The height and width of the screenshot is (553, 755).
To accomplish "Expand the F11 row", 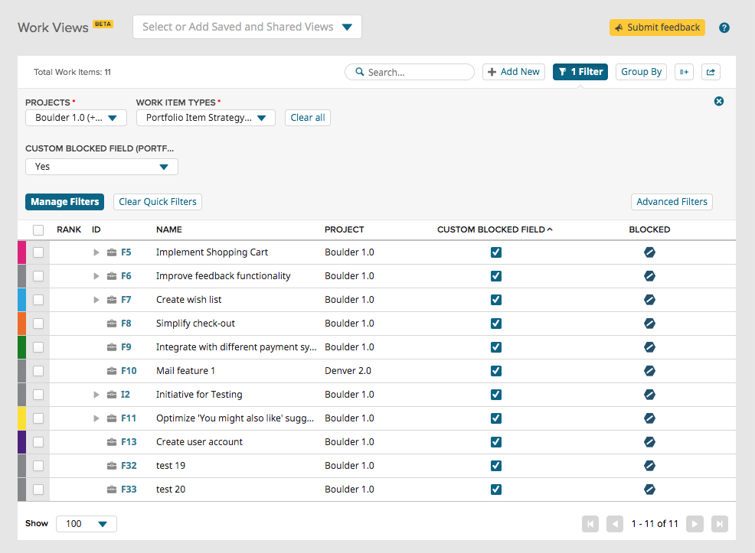I will tap(96, 418).
